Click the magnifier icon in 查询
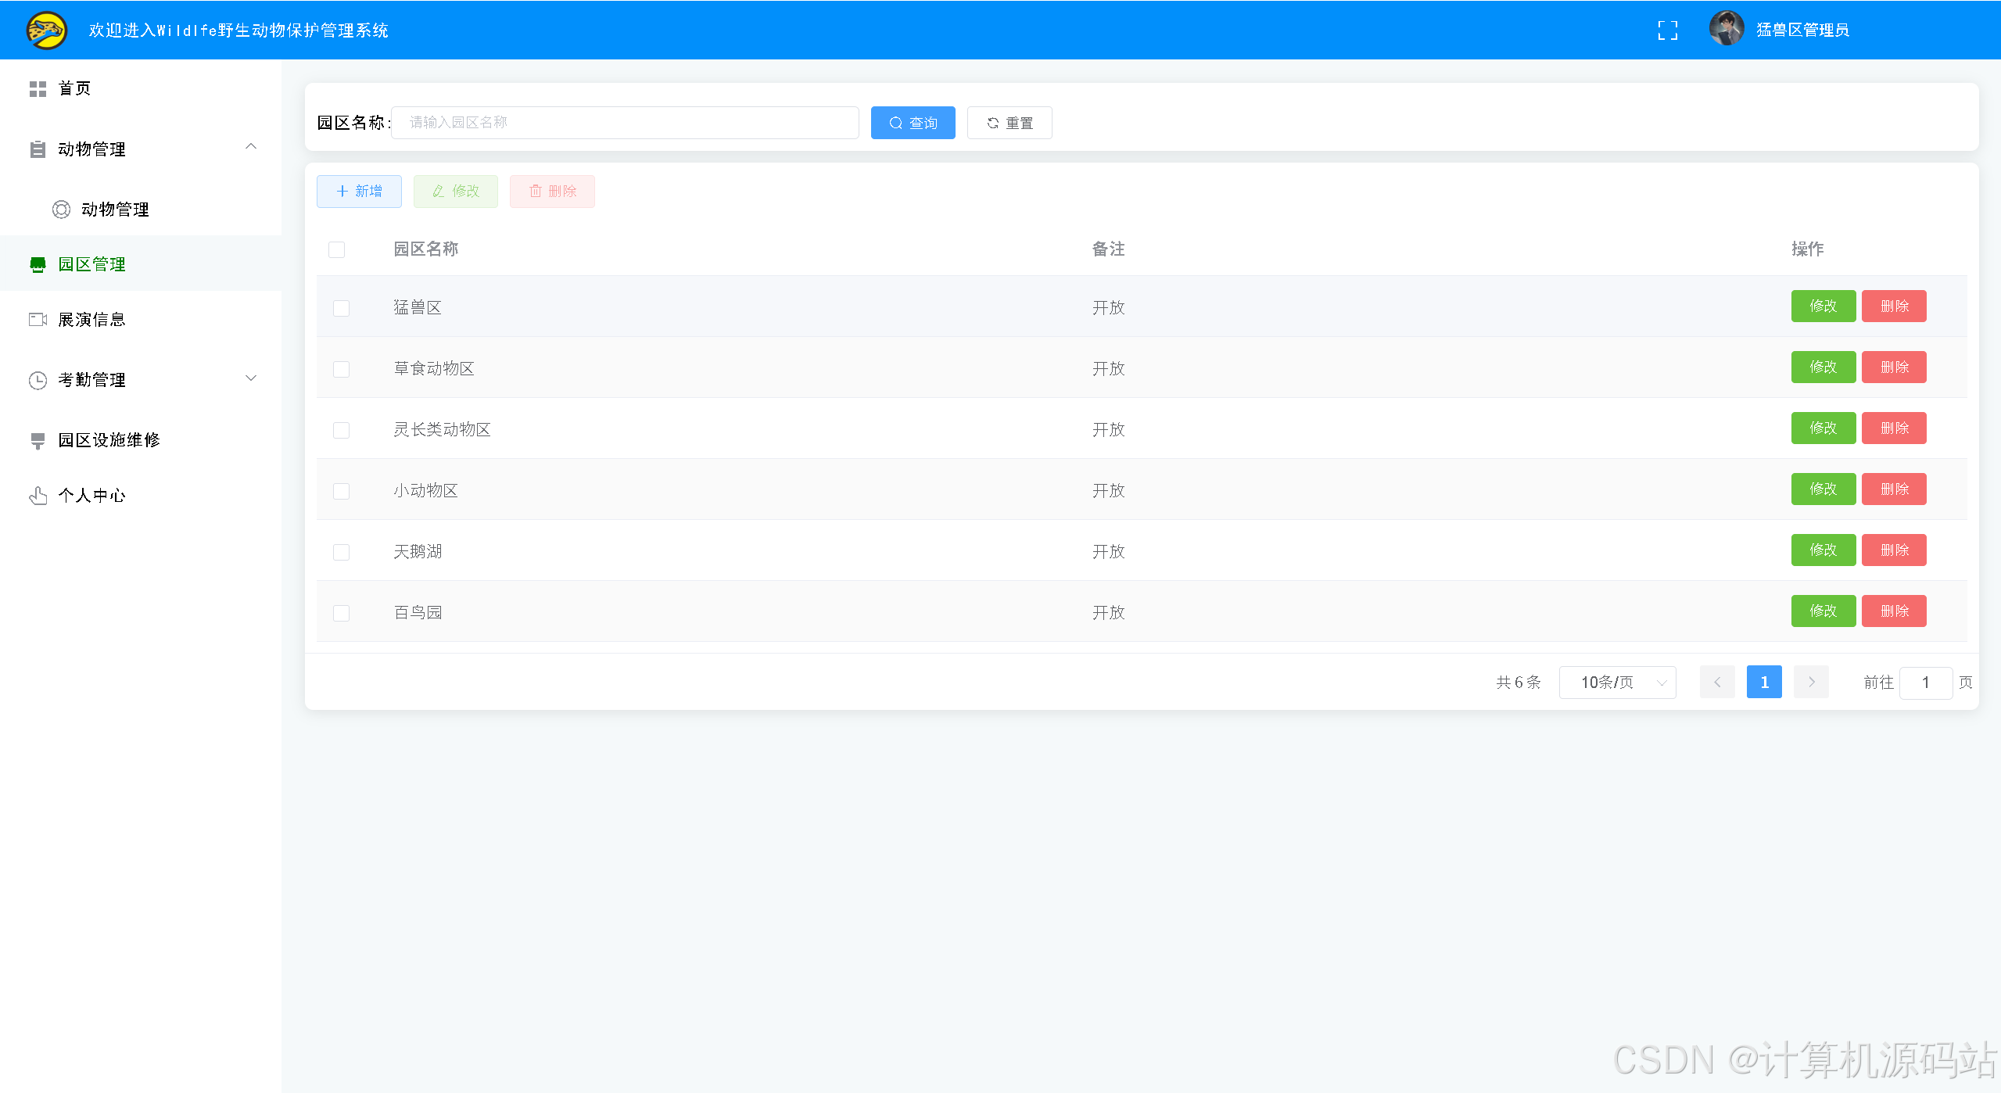The height and width of the screenshot is (1093, 2001). tap(896, 124)
